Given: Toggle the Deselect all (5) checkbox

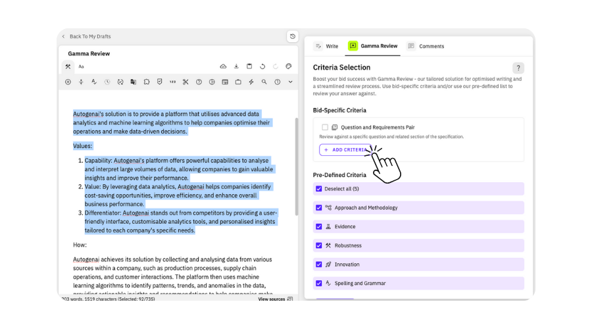Looking at the screenshot, I should [319, 189].
